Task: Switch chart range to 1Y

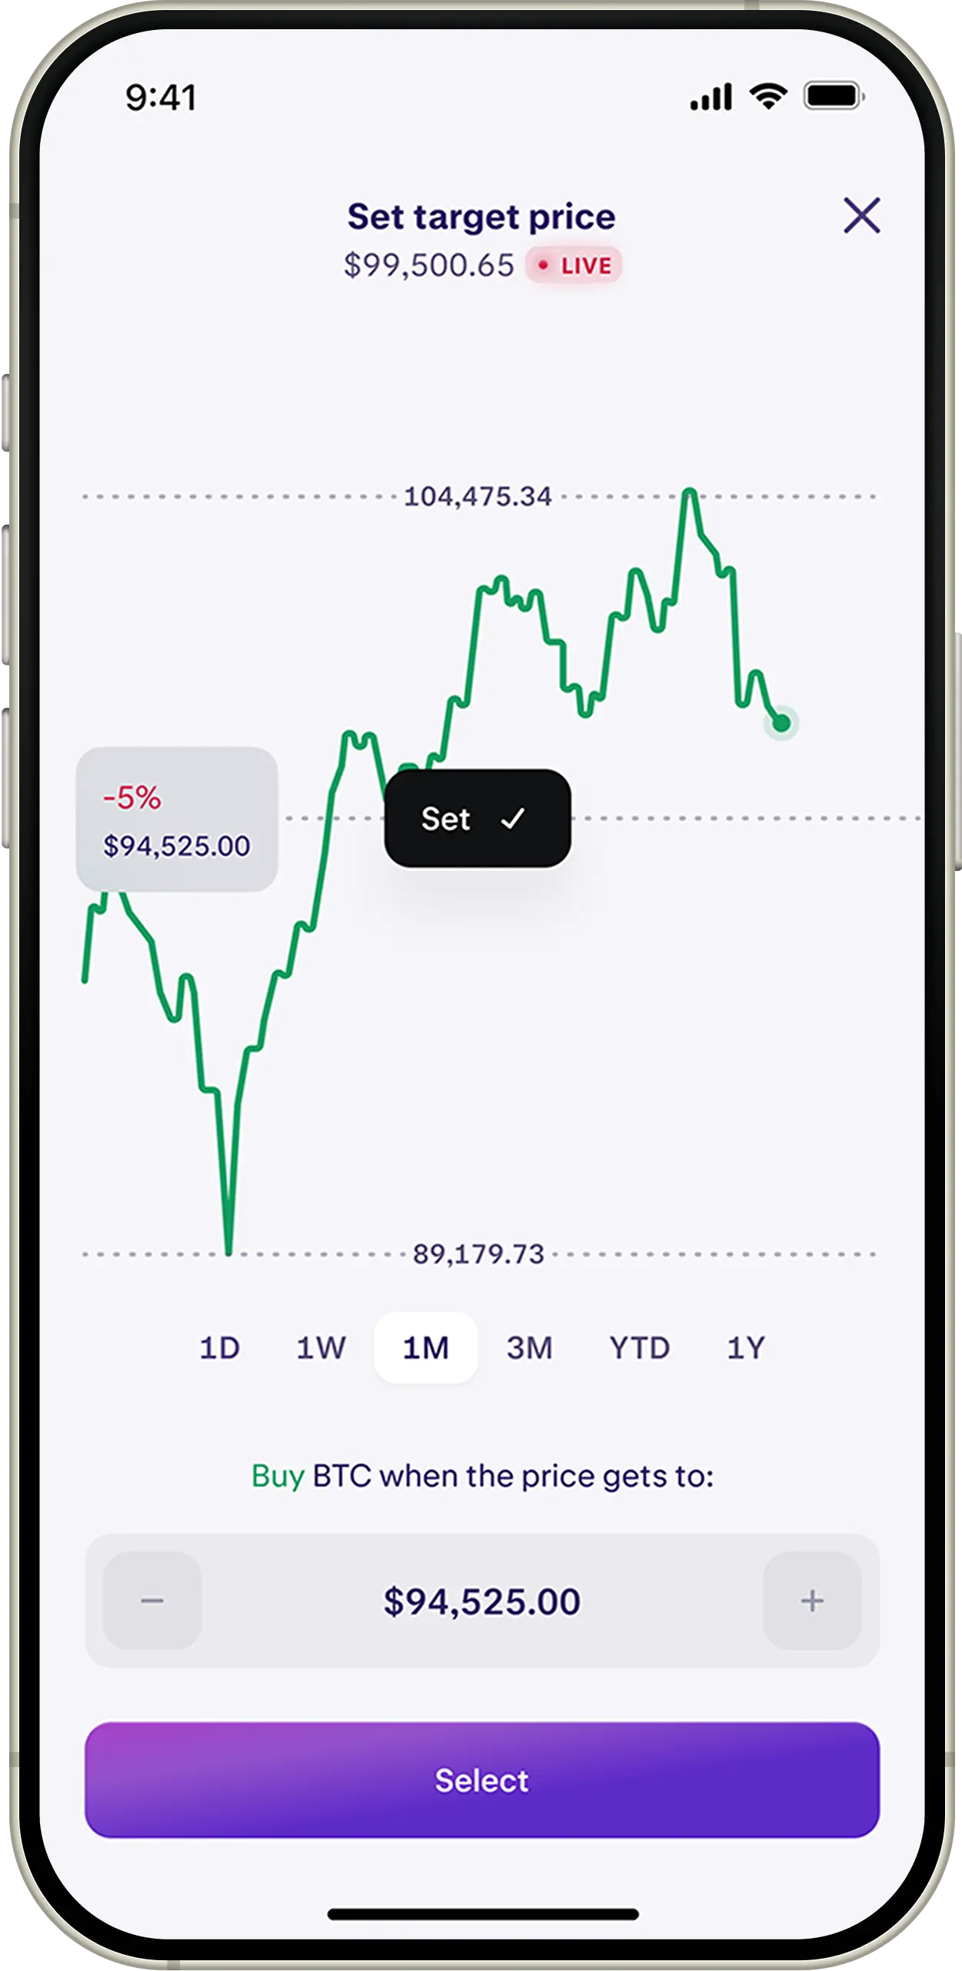Action: click(x=746, y=1348)
